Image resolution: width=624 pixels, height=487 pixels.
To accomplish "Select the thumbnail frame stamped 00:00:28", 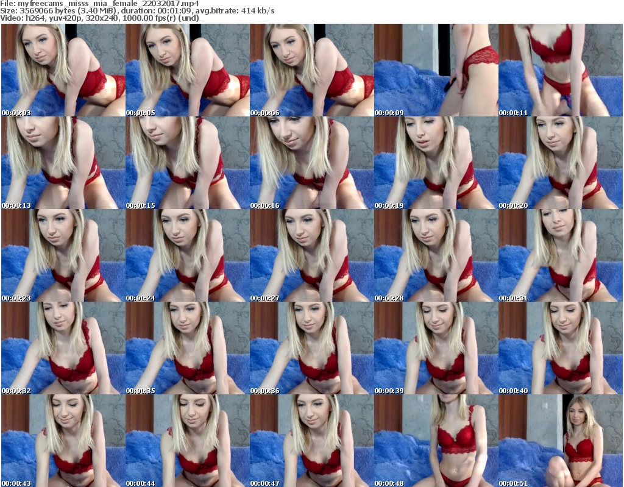I will (x=436, y=255).
